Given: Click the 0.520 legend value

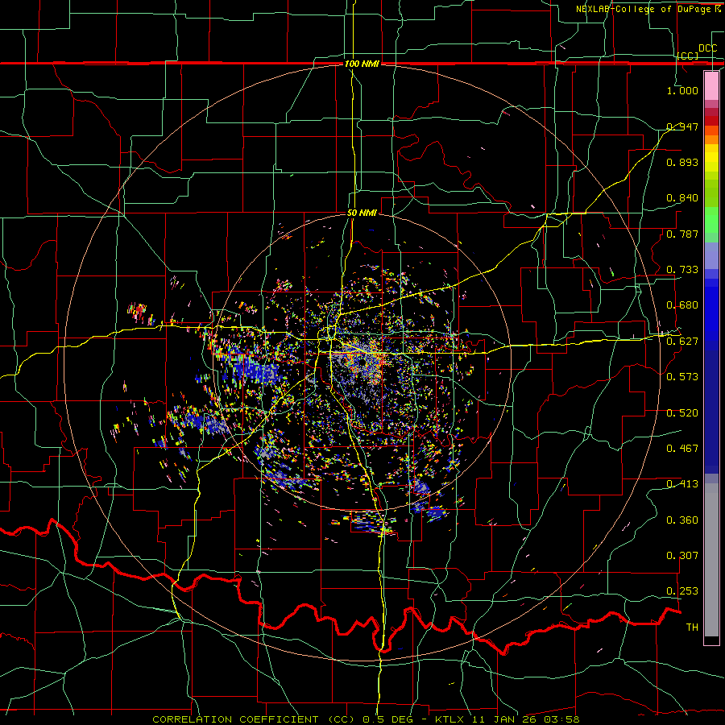Looking at the screenshot, I should [x=682, y=413].
